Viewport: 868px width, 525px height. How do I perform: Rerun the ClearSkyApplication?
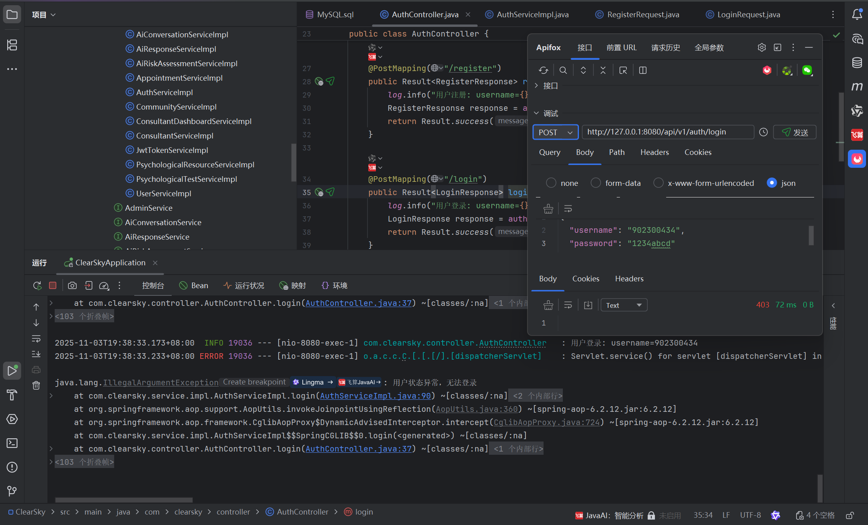click(x=37, y=285)
